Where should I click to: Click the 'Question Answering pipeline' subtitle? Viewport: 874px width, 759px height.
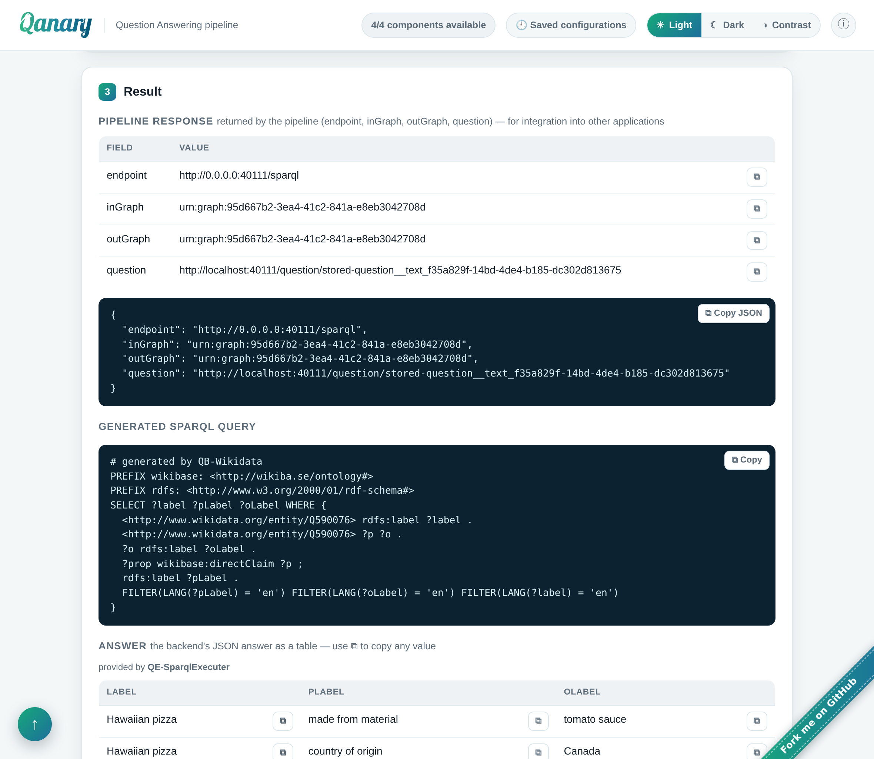(x=177, y=25)
